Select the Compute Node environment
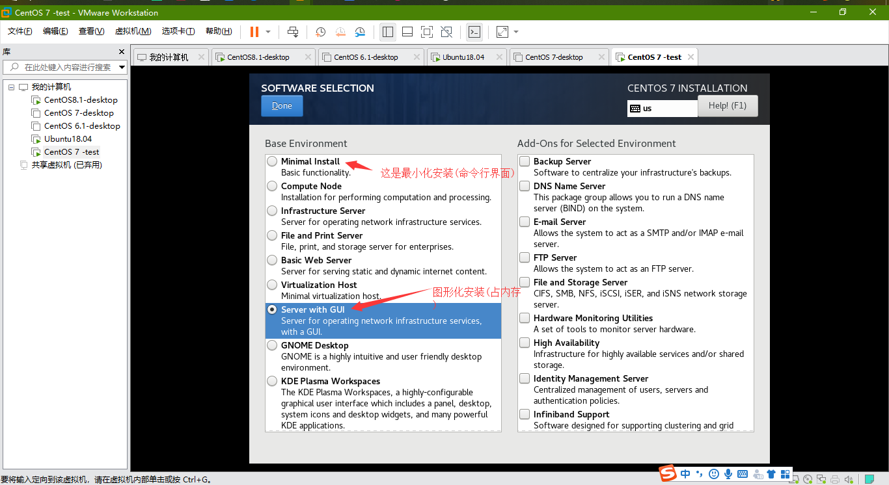 [x=272, y=186]
